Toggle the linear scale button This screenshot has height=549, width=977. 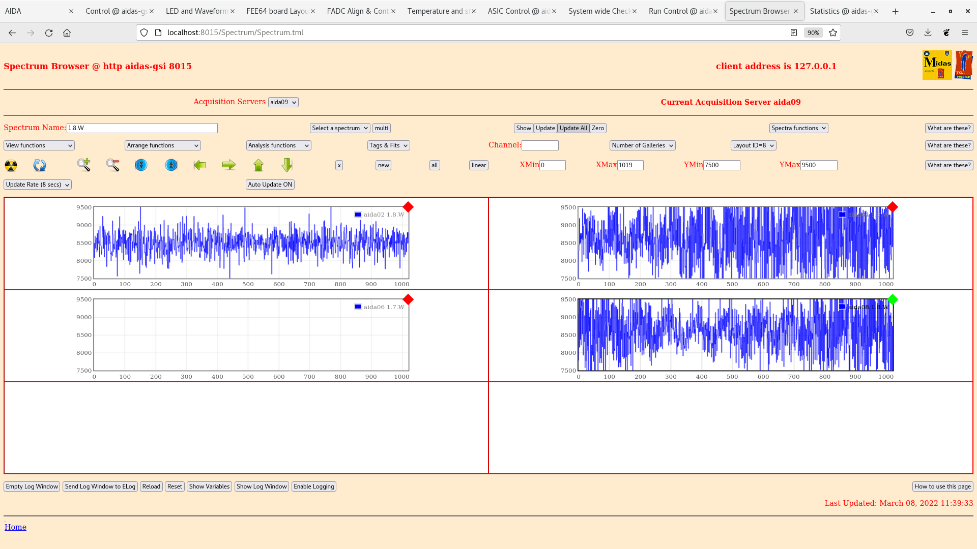pyautogui.click(x=478, y=165)
